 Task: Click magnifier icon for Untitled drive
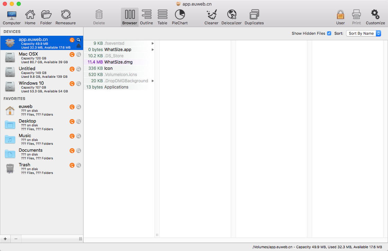tap(78, 69)
